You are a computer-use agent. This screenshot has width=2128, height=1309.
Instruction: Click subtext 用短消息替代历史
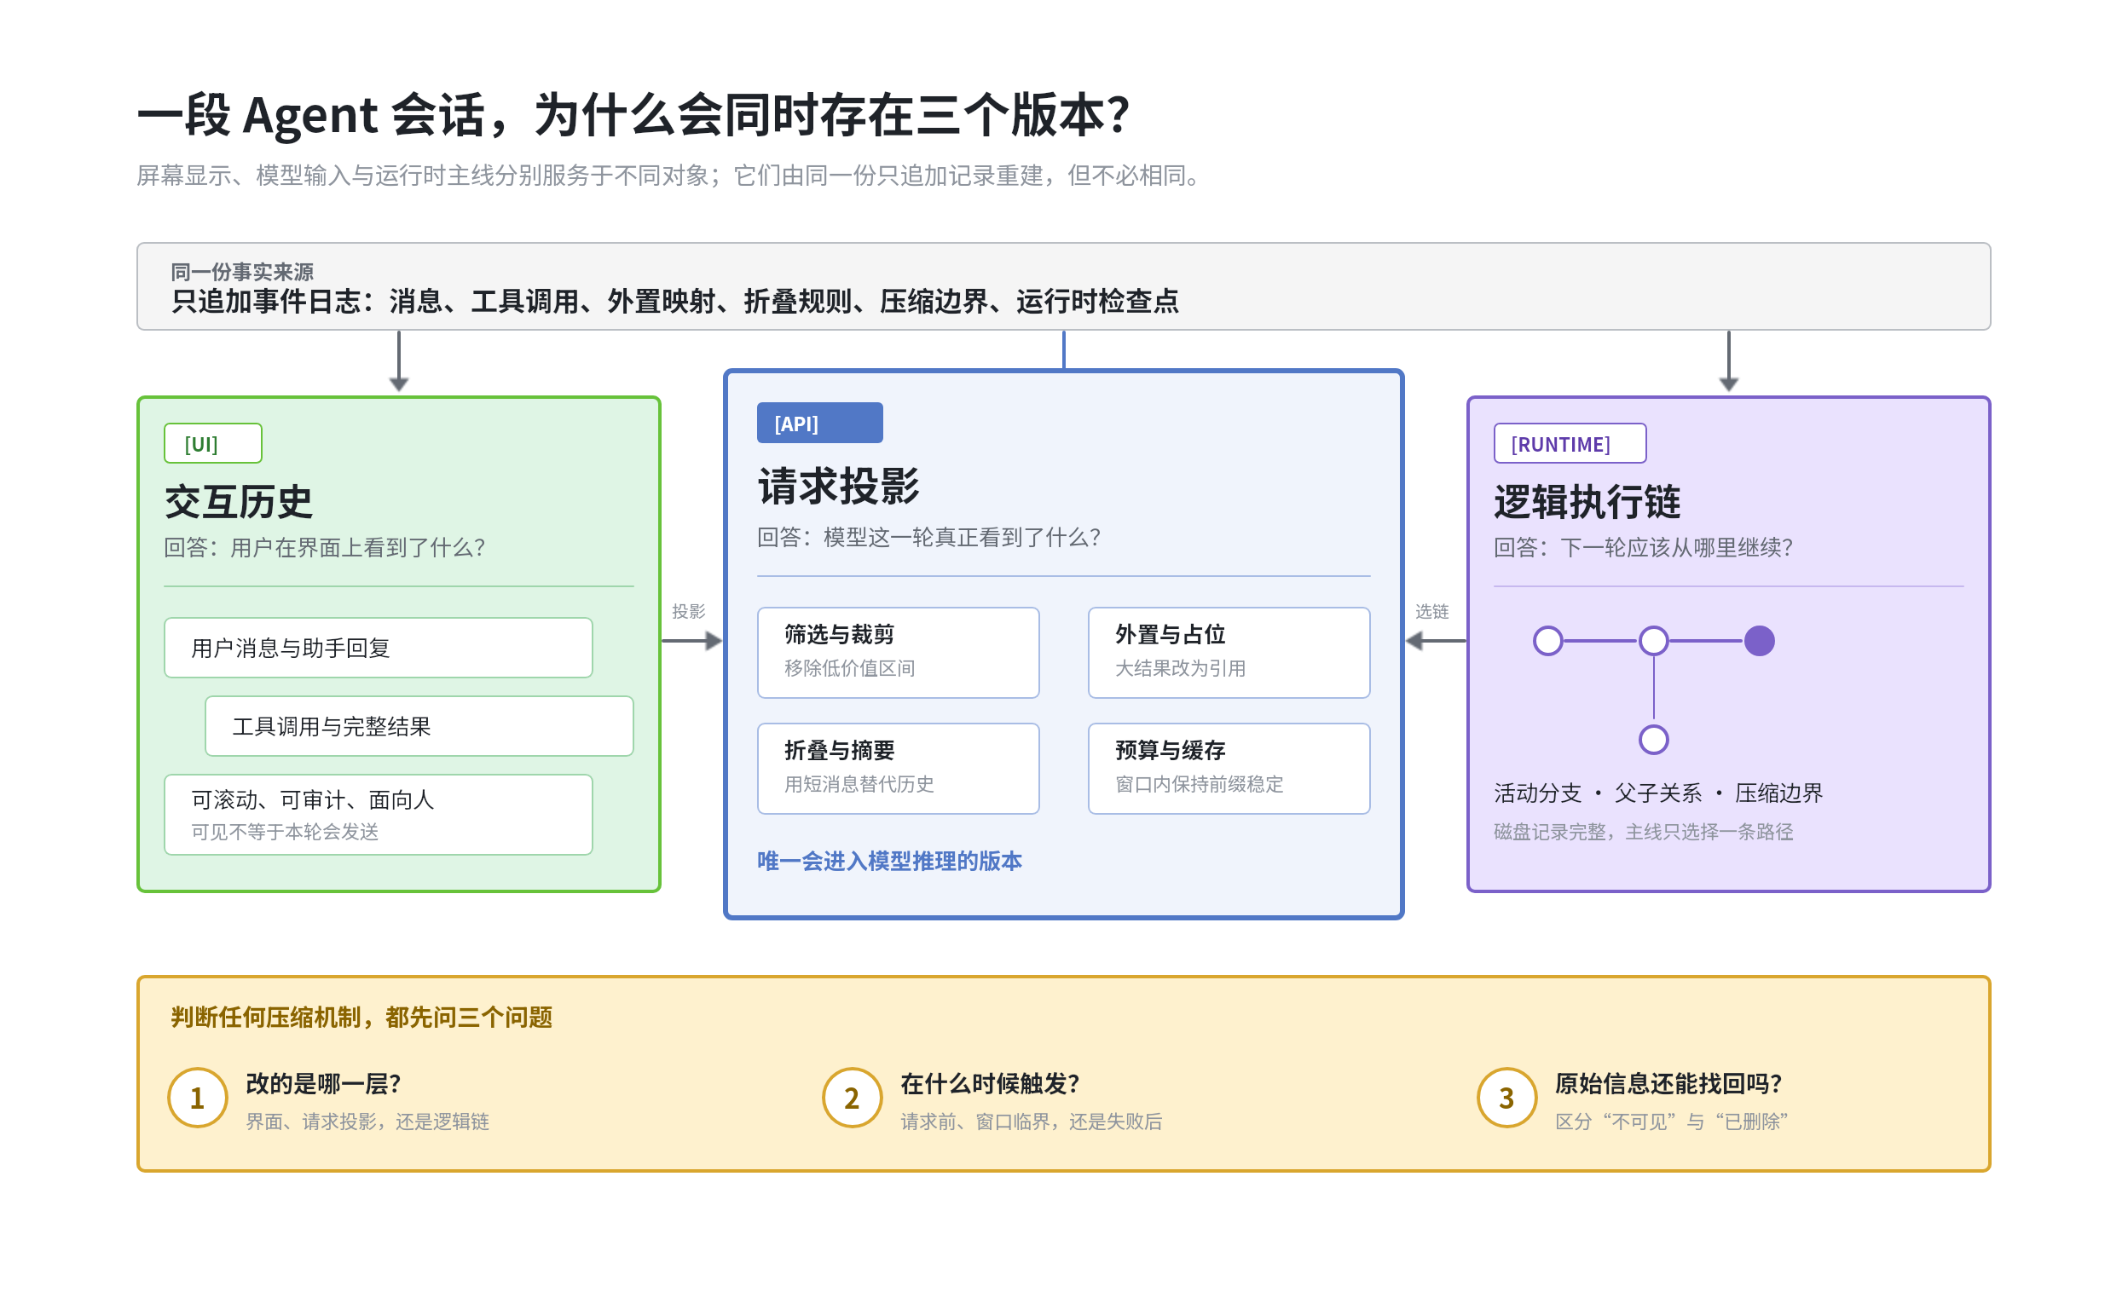tap(859, 783)
